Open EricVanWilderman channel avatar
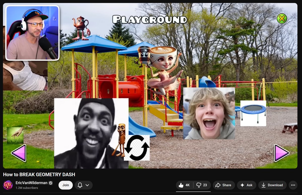This screenshot has width=302, height=195. 8,185
